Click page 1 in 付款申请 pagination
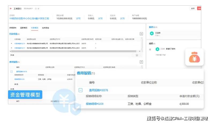This screenshot has width=212, height=123. coord(137,55)
